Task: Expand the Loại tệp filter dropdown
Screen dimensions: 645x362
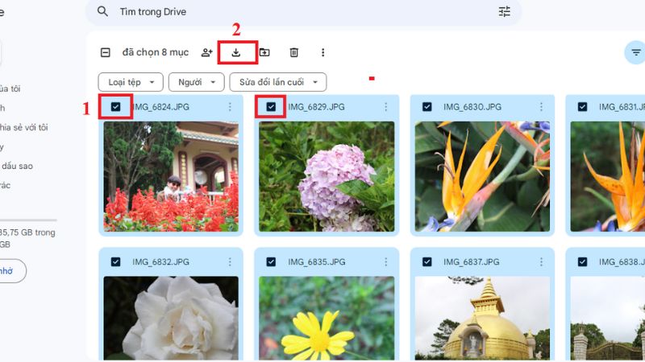Action: pyautogui.click(x=131, y=82)
